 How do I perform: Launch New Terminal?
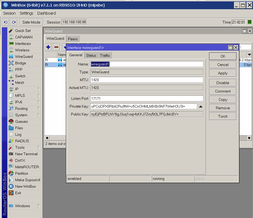25,154
